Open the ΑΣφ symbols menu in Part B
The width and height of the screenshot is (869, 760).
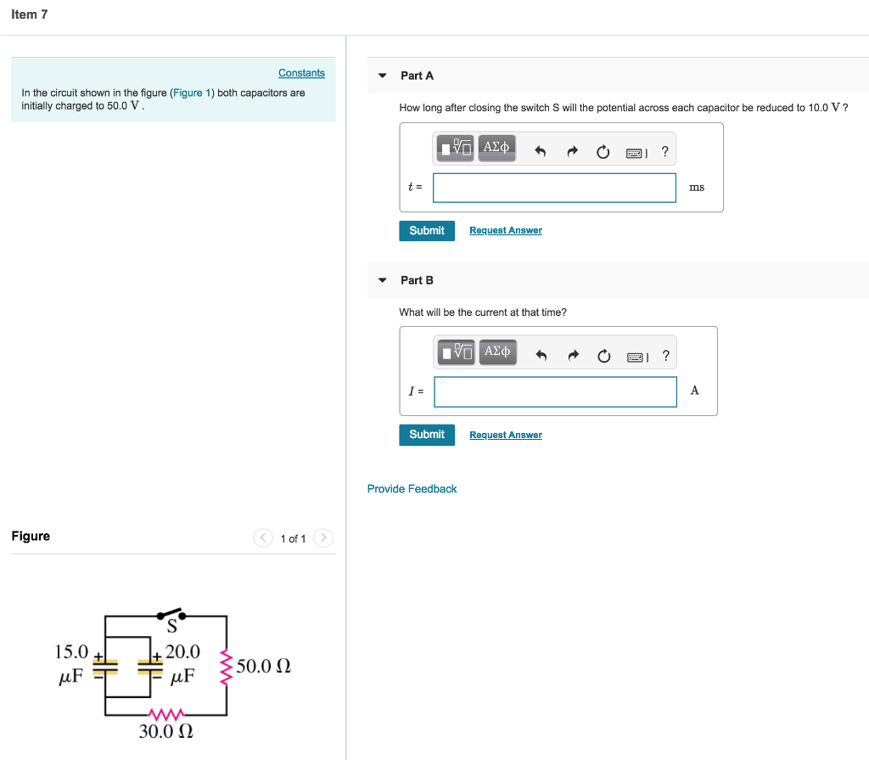497,352
